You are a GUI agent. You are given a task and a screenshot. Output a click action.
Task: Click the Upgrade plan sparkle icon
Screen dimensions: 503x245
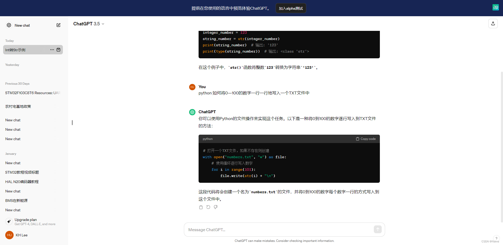(x=9, y=221)
